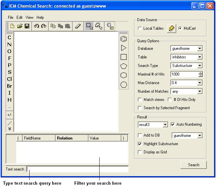Enable Match stereo checkbox
The height and width of the screenshot is (188, 216).
(x=140, y=100)
